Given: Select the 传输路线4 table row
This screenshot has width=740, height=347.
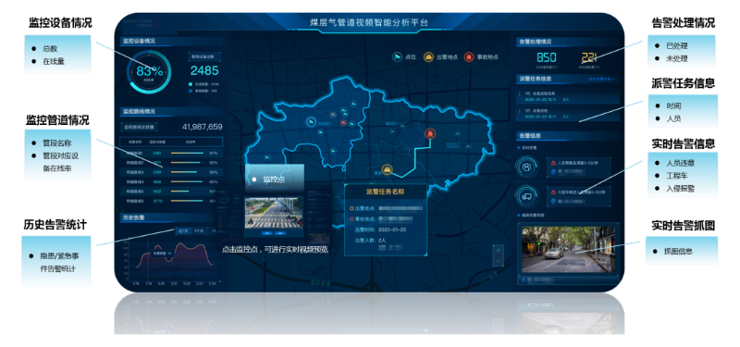Looking at the screenshot, I should pyautogui.click(x=172, y=181).
